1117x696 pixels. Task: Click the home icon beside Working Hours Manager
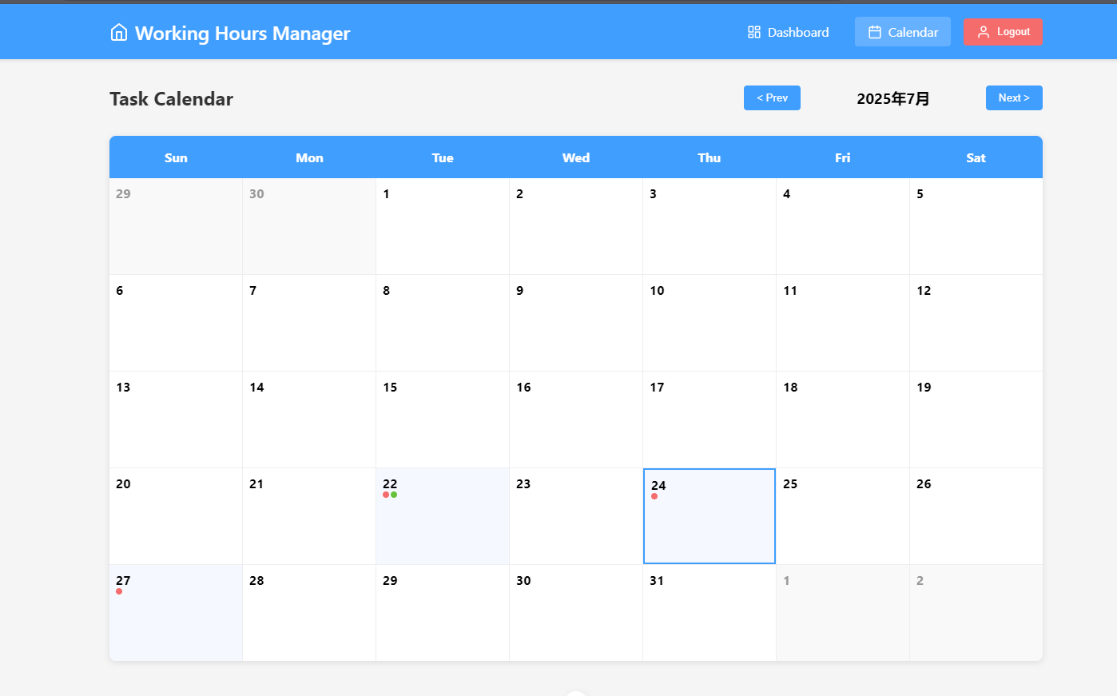[119, 32]
